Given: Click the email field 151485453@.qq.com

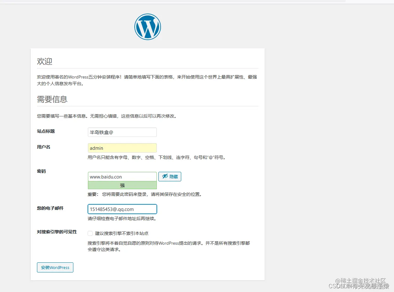Looking at the screenshot, I should tap(122, 209).
